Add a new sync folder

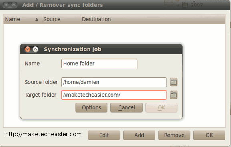click(139, 135)
